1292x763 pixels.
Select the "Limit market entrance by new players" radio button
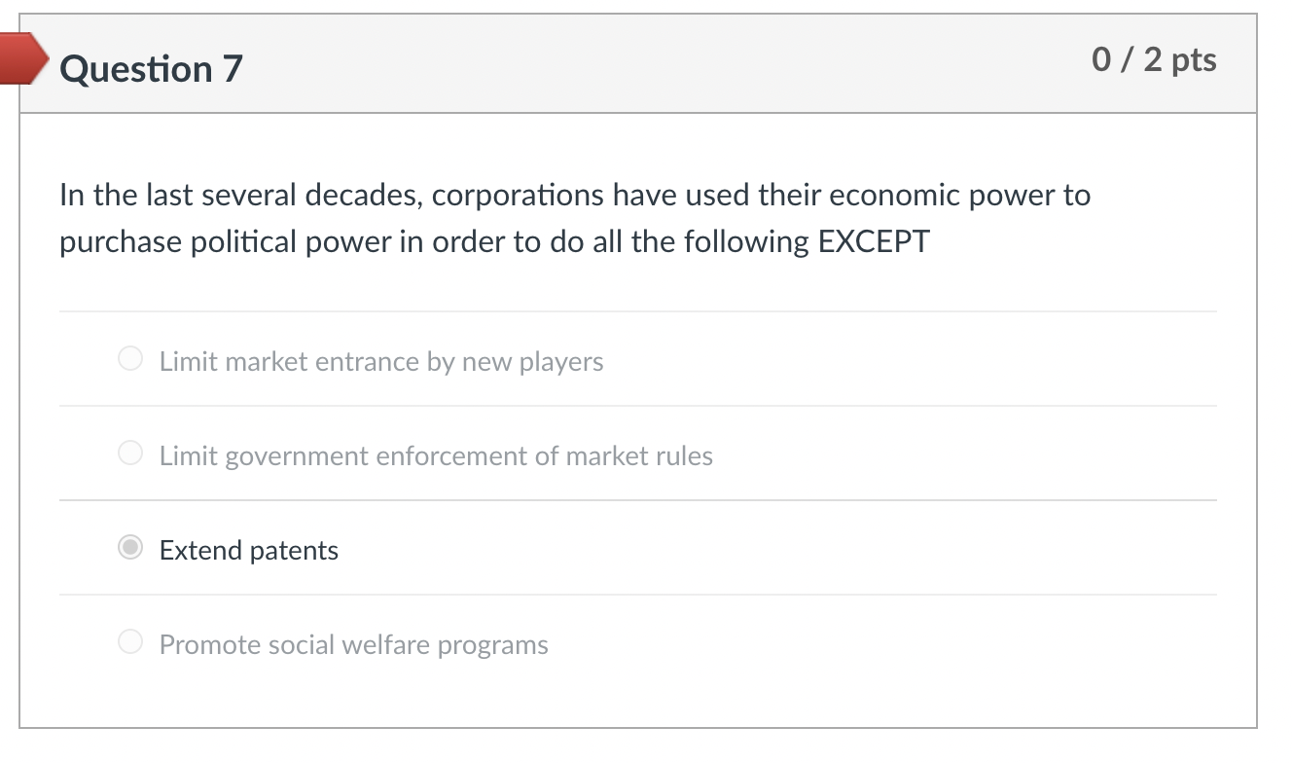[130, 360]
